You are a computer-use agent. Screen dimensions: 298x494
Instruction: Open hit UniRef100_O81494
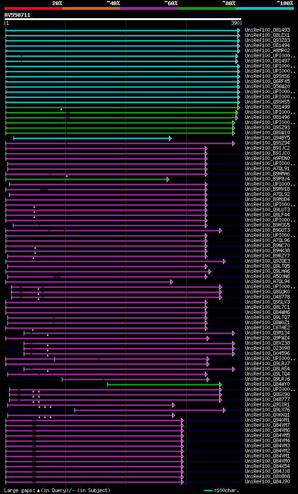(268, 45)
